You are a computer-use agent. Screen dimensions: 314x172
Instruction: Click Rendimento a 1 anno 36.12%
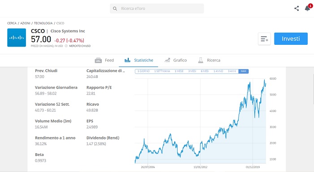(41, 144)
